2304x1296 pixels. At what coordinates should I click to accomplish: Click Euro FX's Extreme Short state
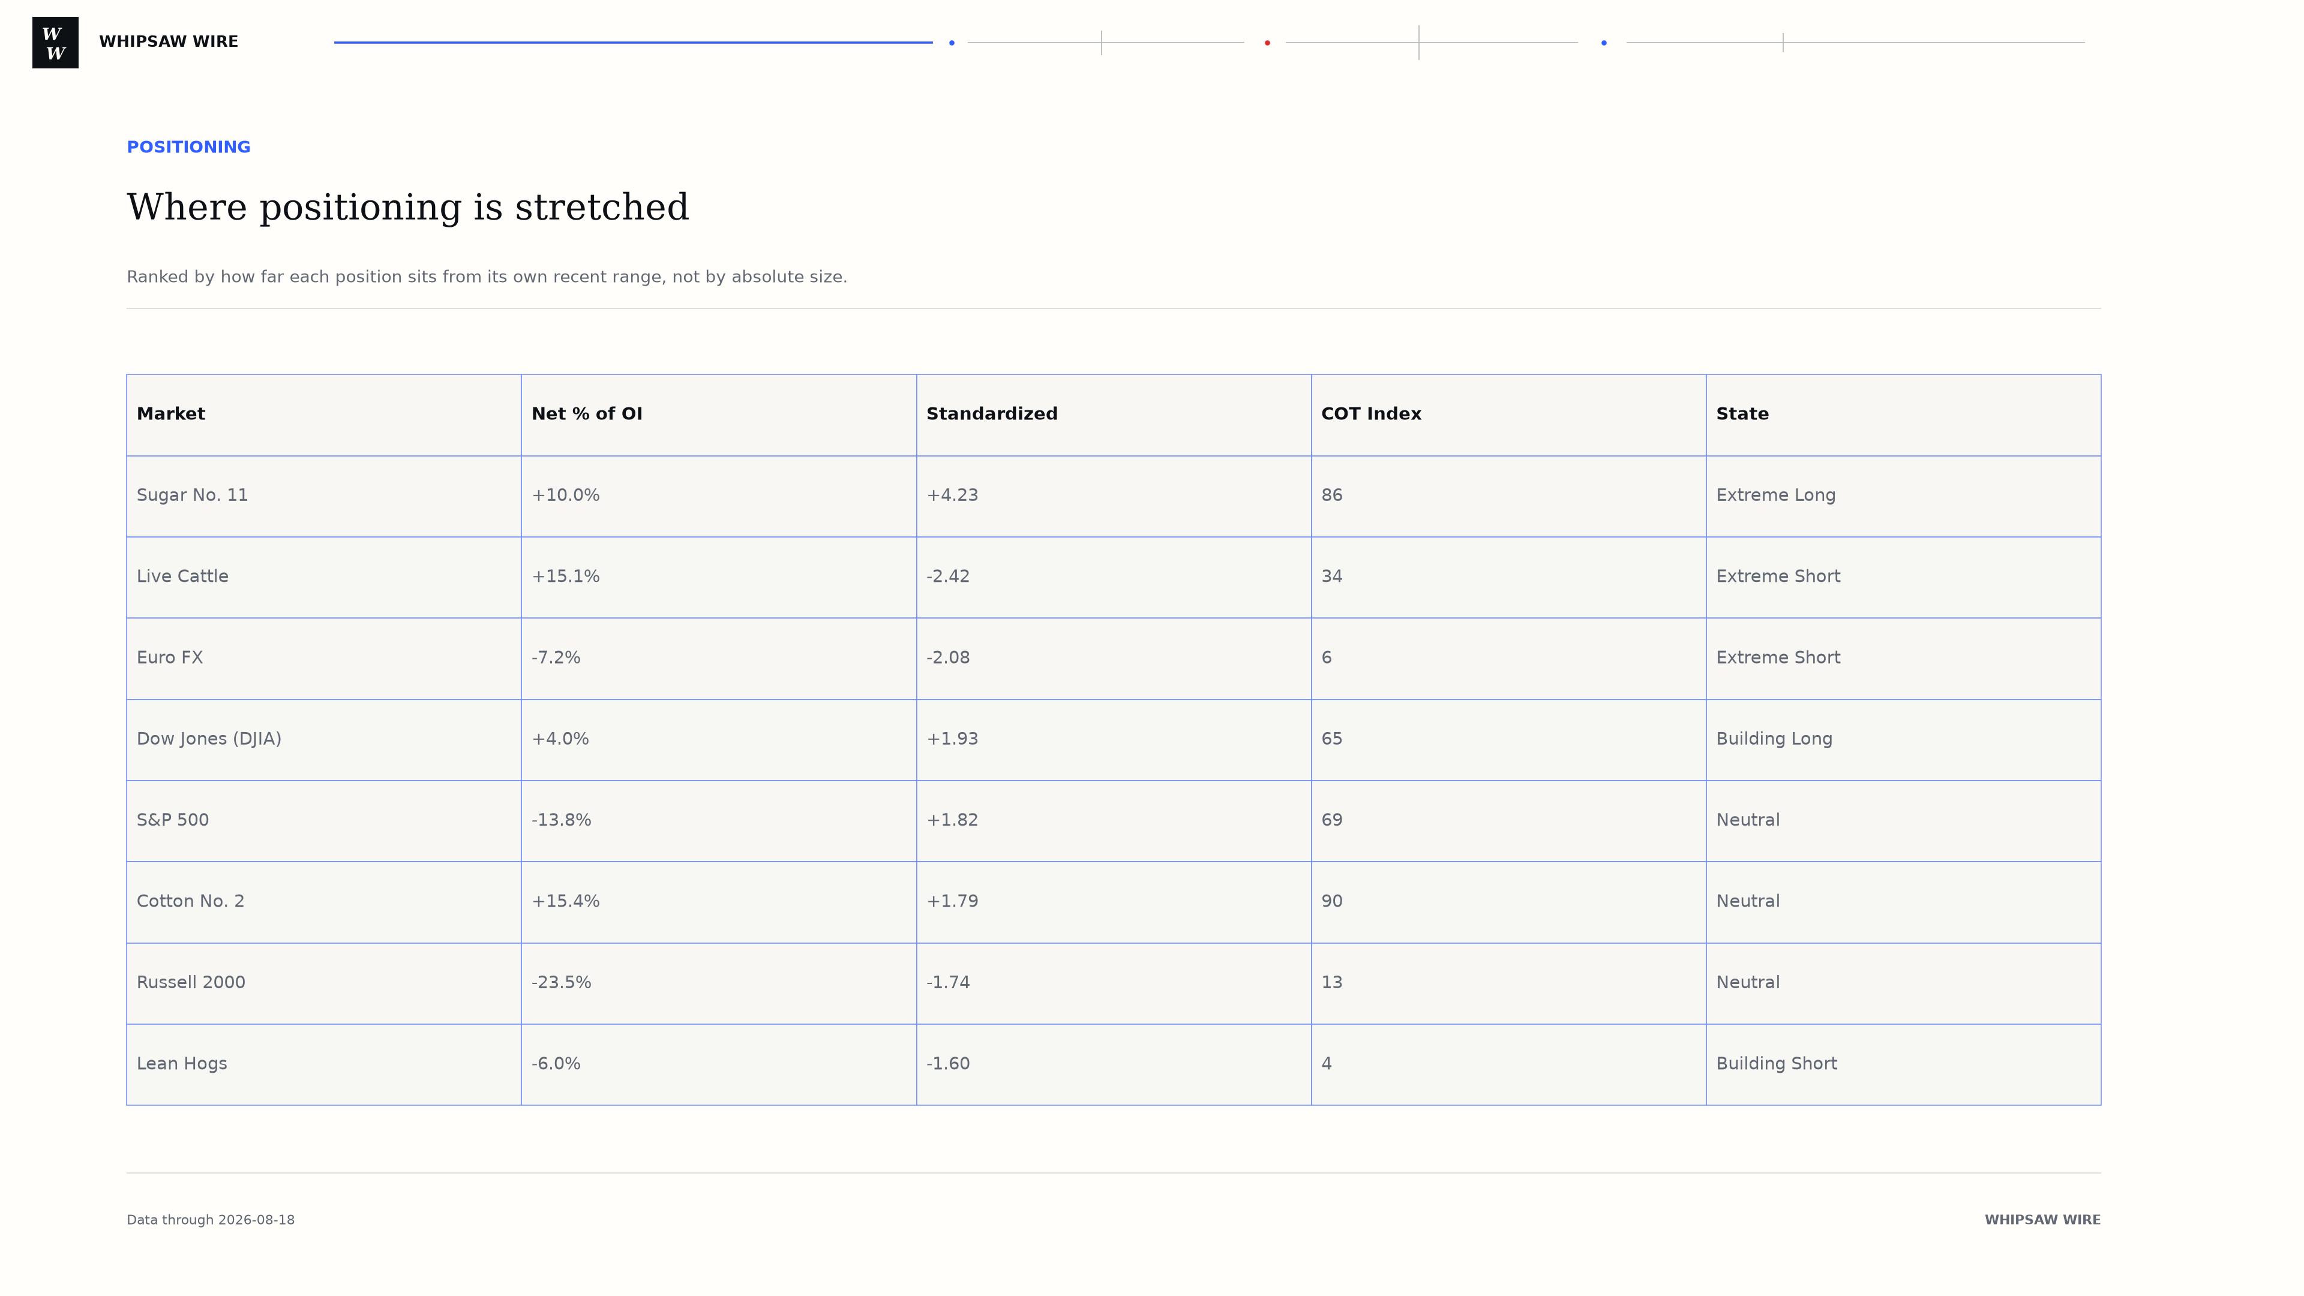tap(1903, 659)
